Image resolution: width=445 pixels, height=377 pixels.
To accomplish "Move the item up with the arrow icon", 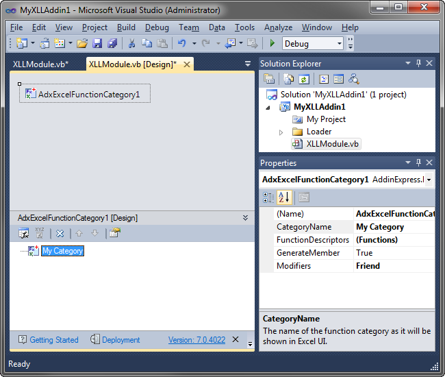I will 79,234.
